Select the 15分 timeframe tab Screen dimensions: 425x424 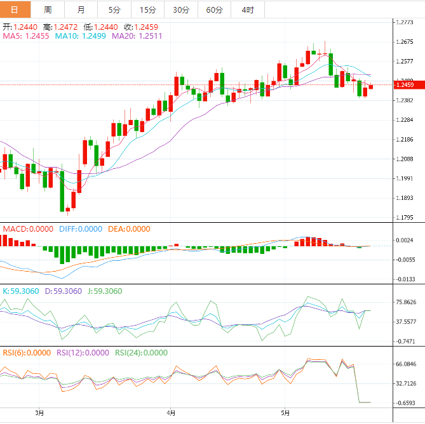pos(147,10)
